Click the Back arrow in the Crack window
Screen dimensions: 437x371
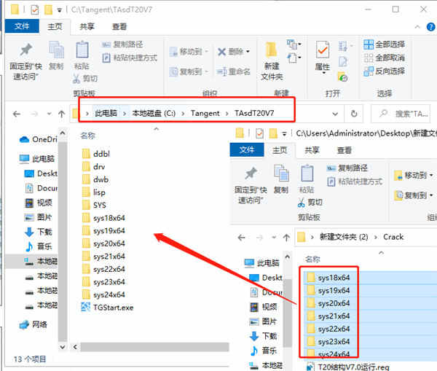[x=241, y=238]
